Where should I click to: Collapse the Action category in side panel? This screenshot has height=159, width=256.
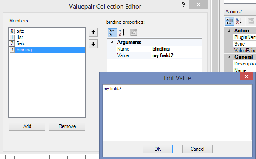click(x=229, y=31)
